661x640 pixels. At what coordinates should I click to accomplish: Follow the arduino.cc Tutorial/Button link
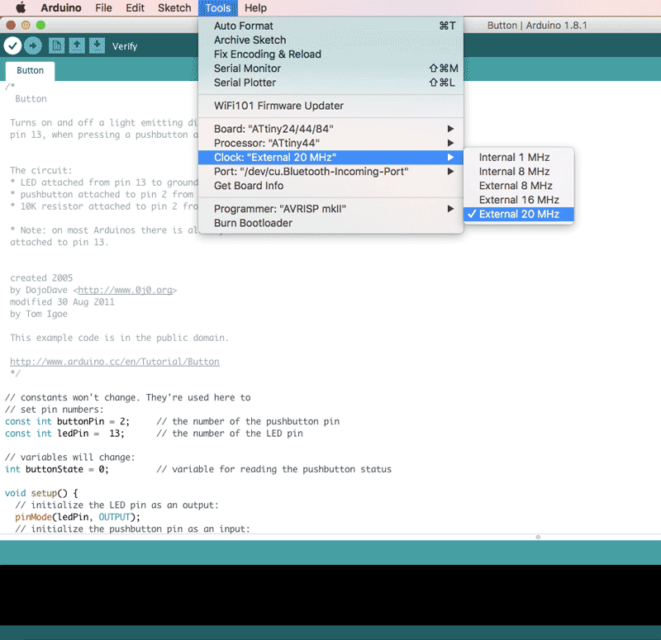115,362
